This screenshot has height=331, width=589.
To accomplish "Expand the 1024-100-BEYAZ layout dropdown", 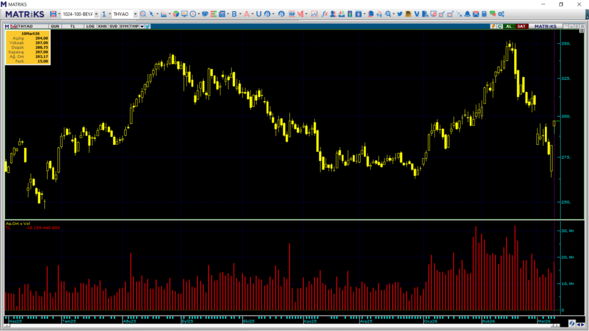I will pos(95,14).
